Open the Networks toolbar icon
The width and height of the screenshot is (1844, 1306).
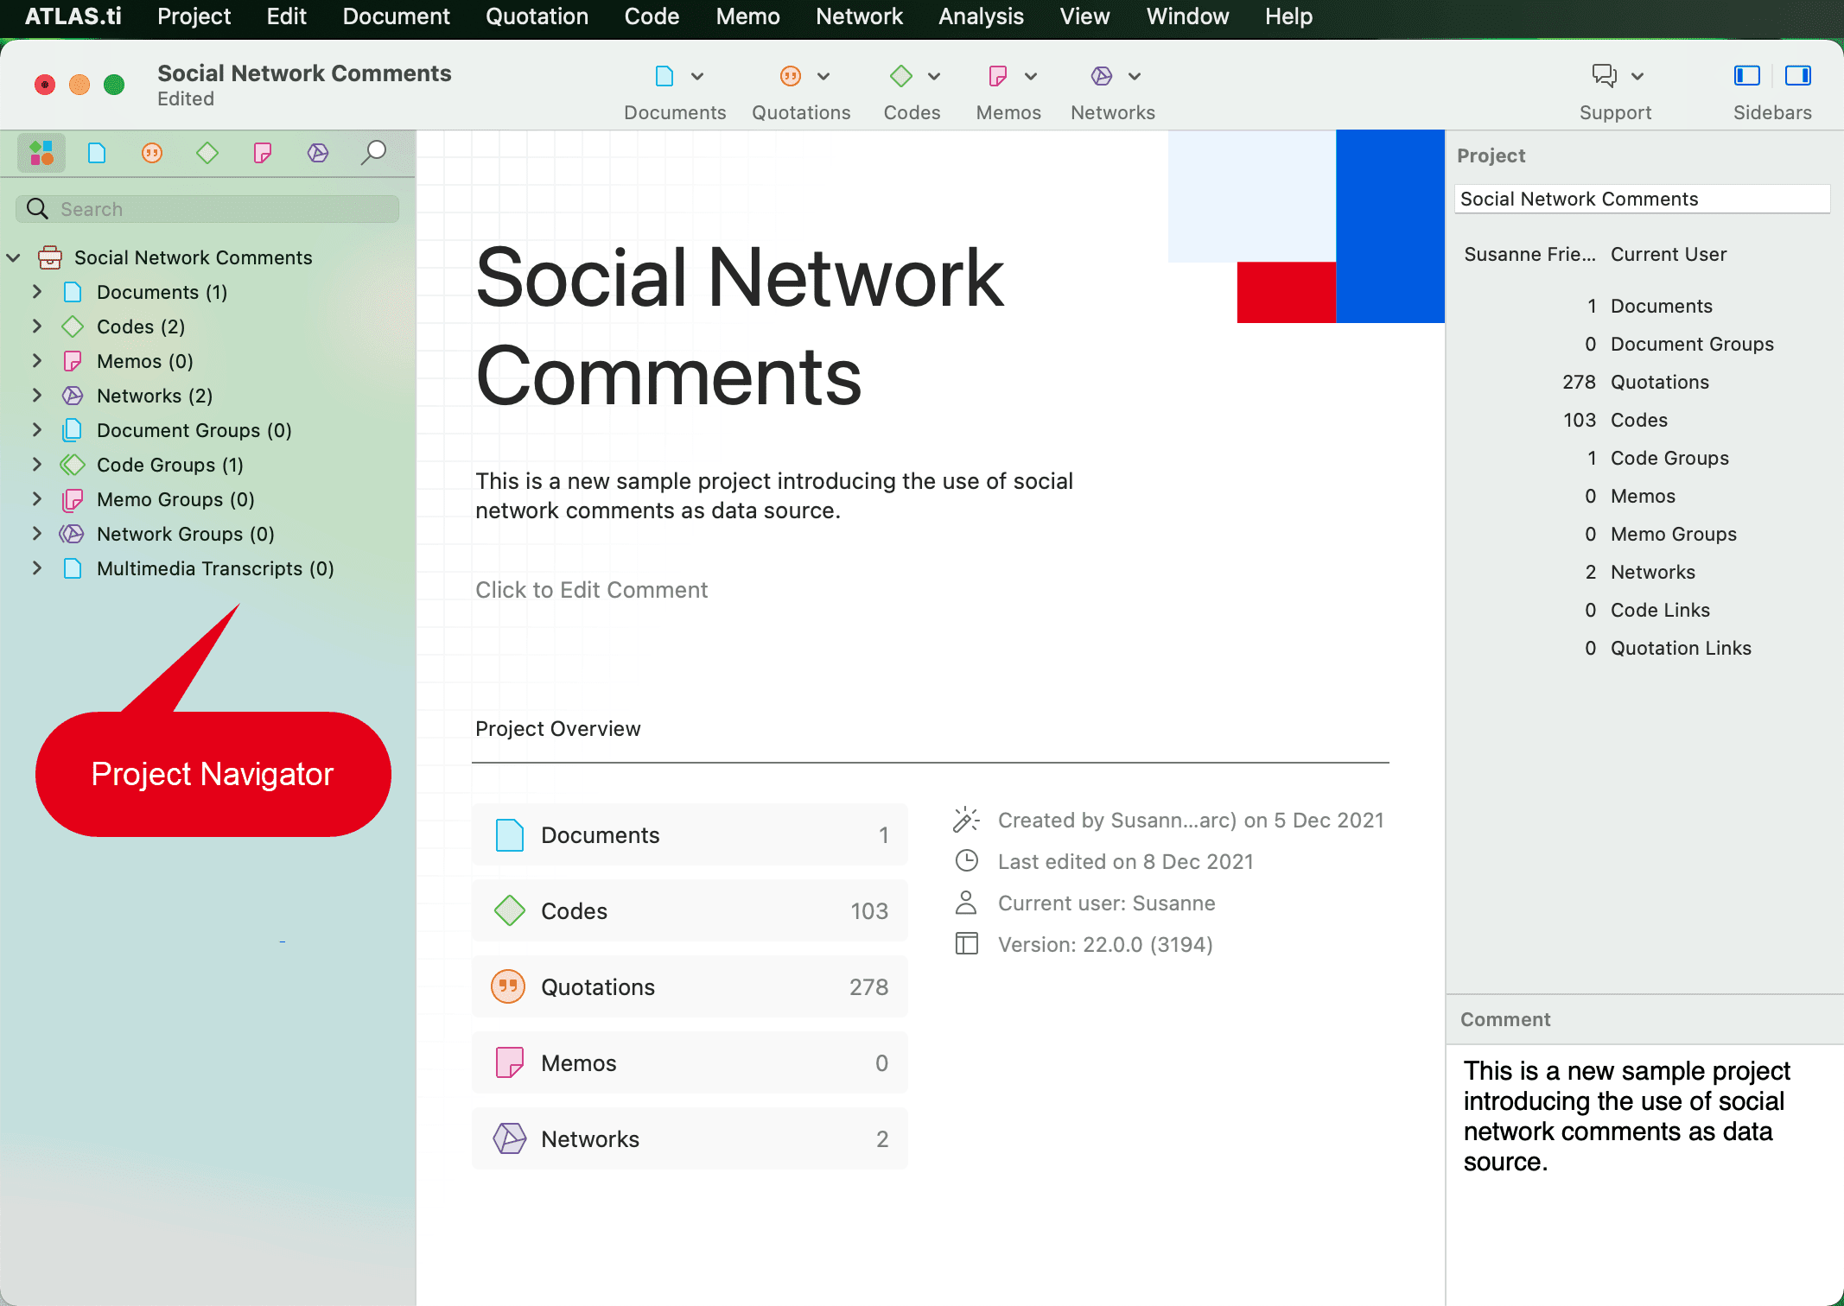click(1101, 76)
